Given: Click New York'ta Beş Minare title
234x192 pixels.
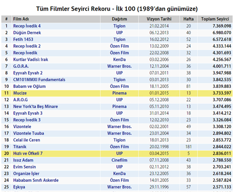Looking at the screenshot, I should [36, 107].
